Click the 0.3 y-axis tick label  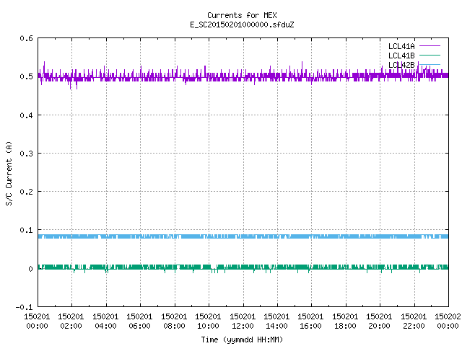26,154
